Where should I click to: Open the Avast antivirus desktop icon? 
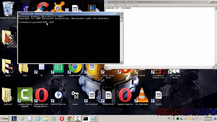(58, 7)
